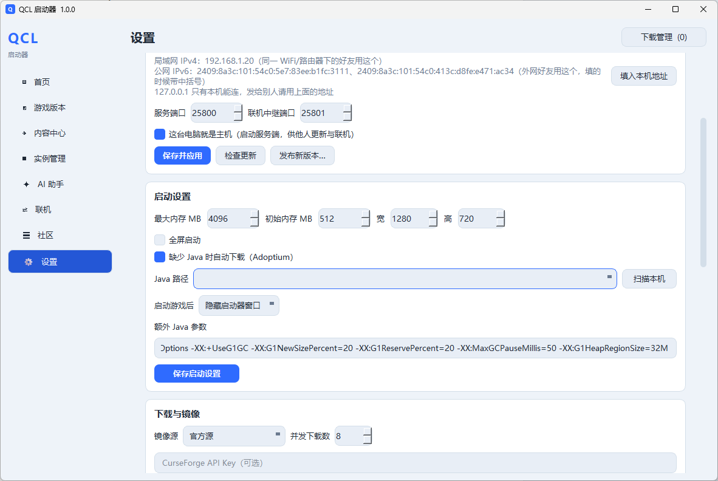Select 设置 in the sidebar

tap(60, 261)
